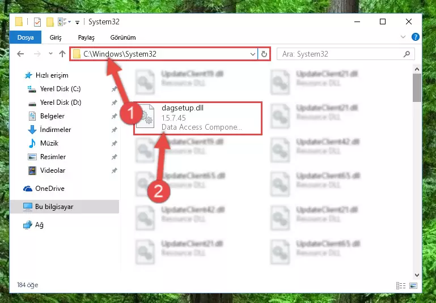The width and height of the screenshot is (436, 303).
Task: Select the Görünüm ribbon tab
Action: (123, 37)
